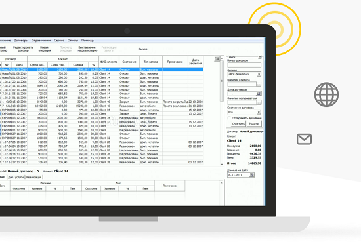Enable the Отображать архивные checkbox
This screenshot has height=242, width=361.
pos(229,118)
